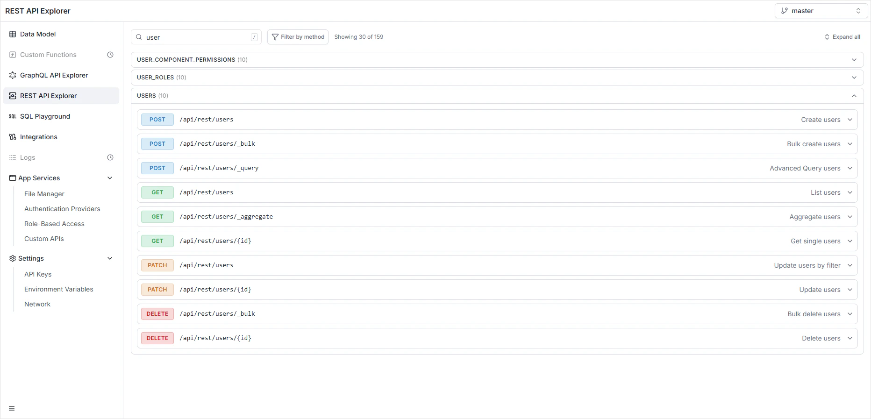This screenshot has width=871, height=419.
Task: Click 'Showing 30 of 159' text
Action: 359,37
